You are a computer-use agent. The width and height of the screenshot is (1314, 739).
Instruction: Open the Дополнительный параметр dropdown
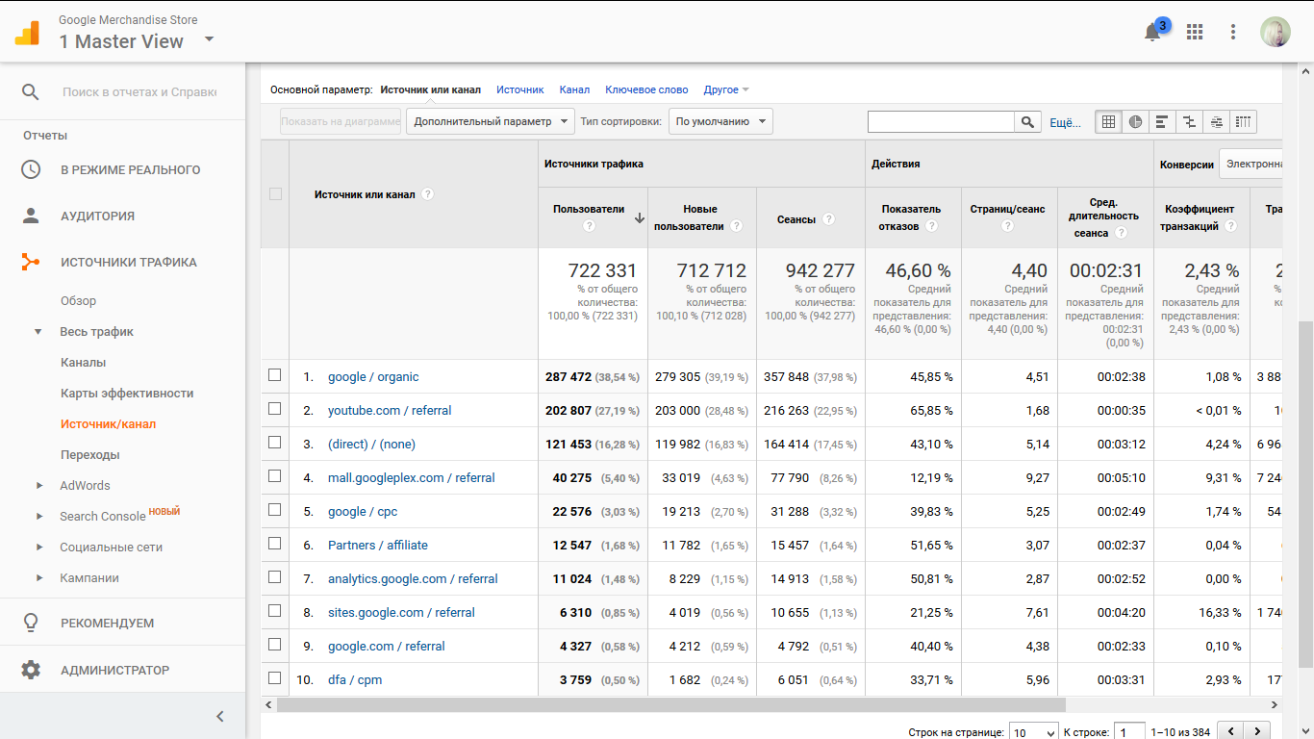[x=490, y=121]
